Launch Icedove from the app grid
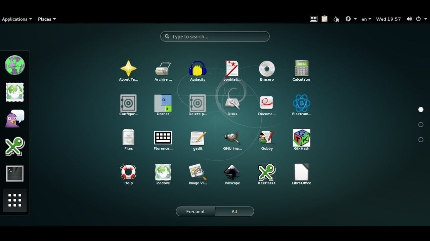 [x=163, y=174]
